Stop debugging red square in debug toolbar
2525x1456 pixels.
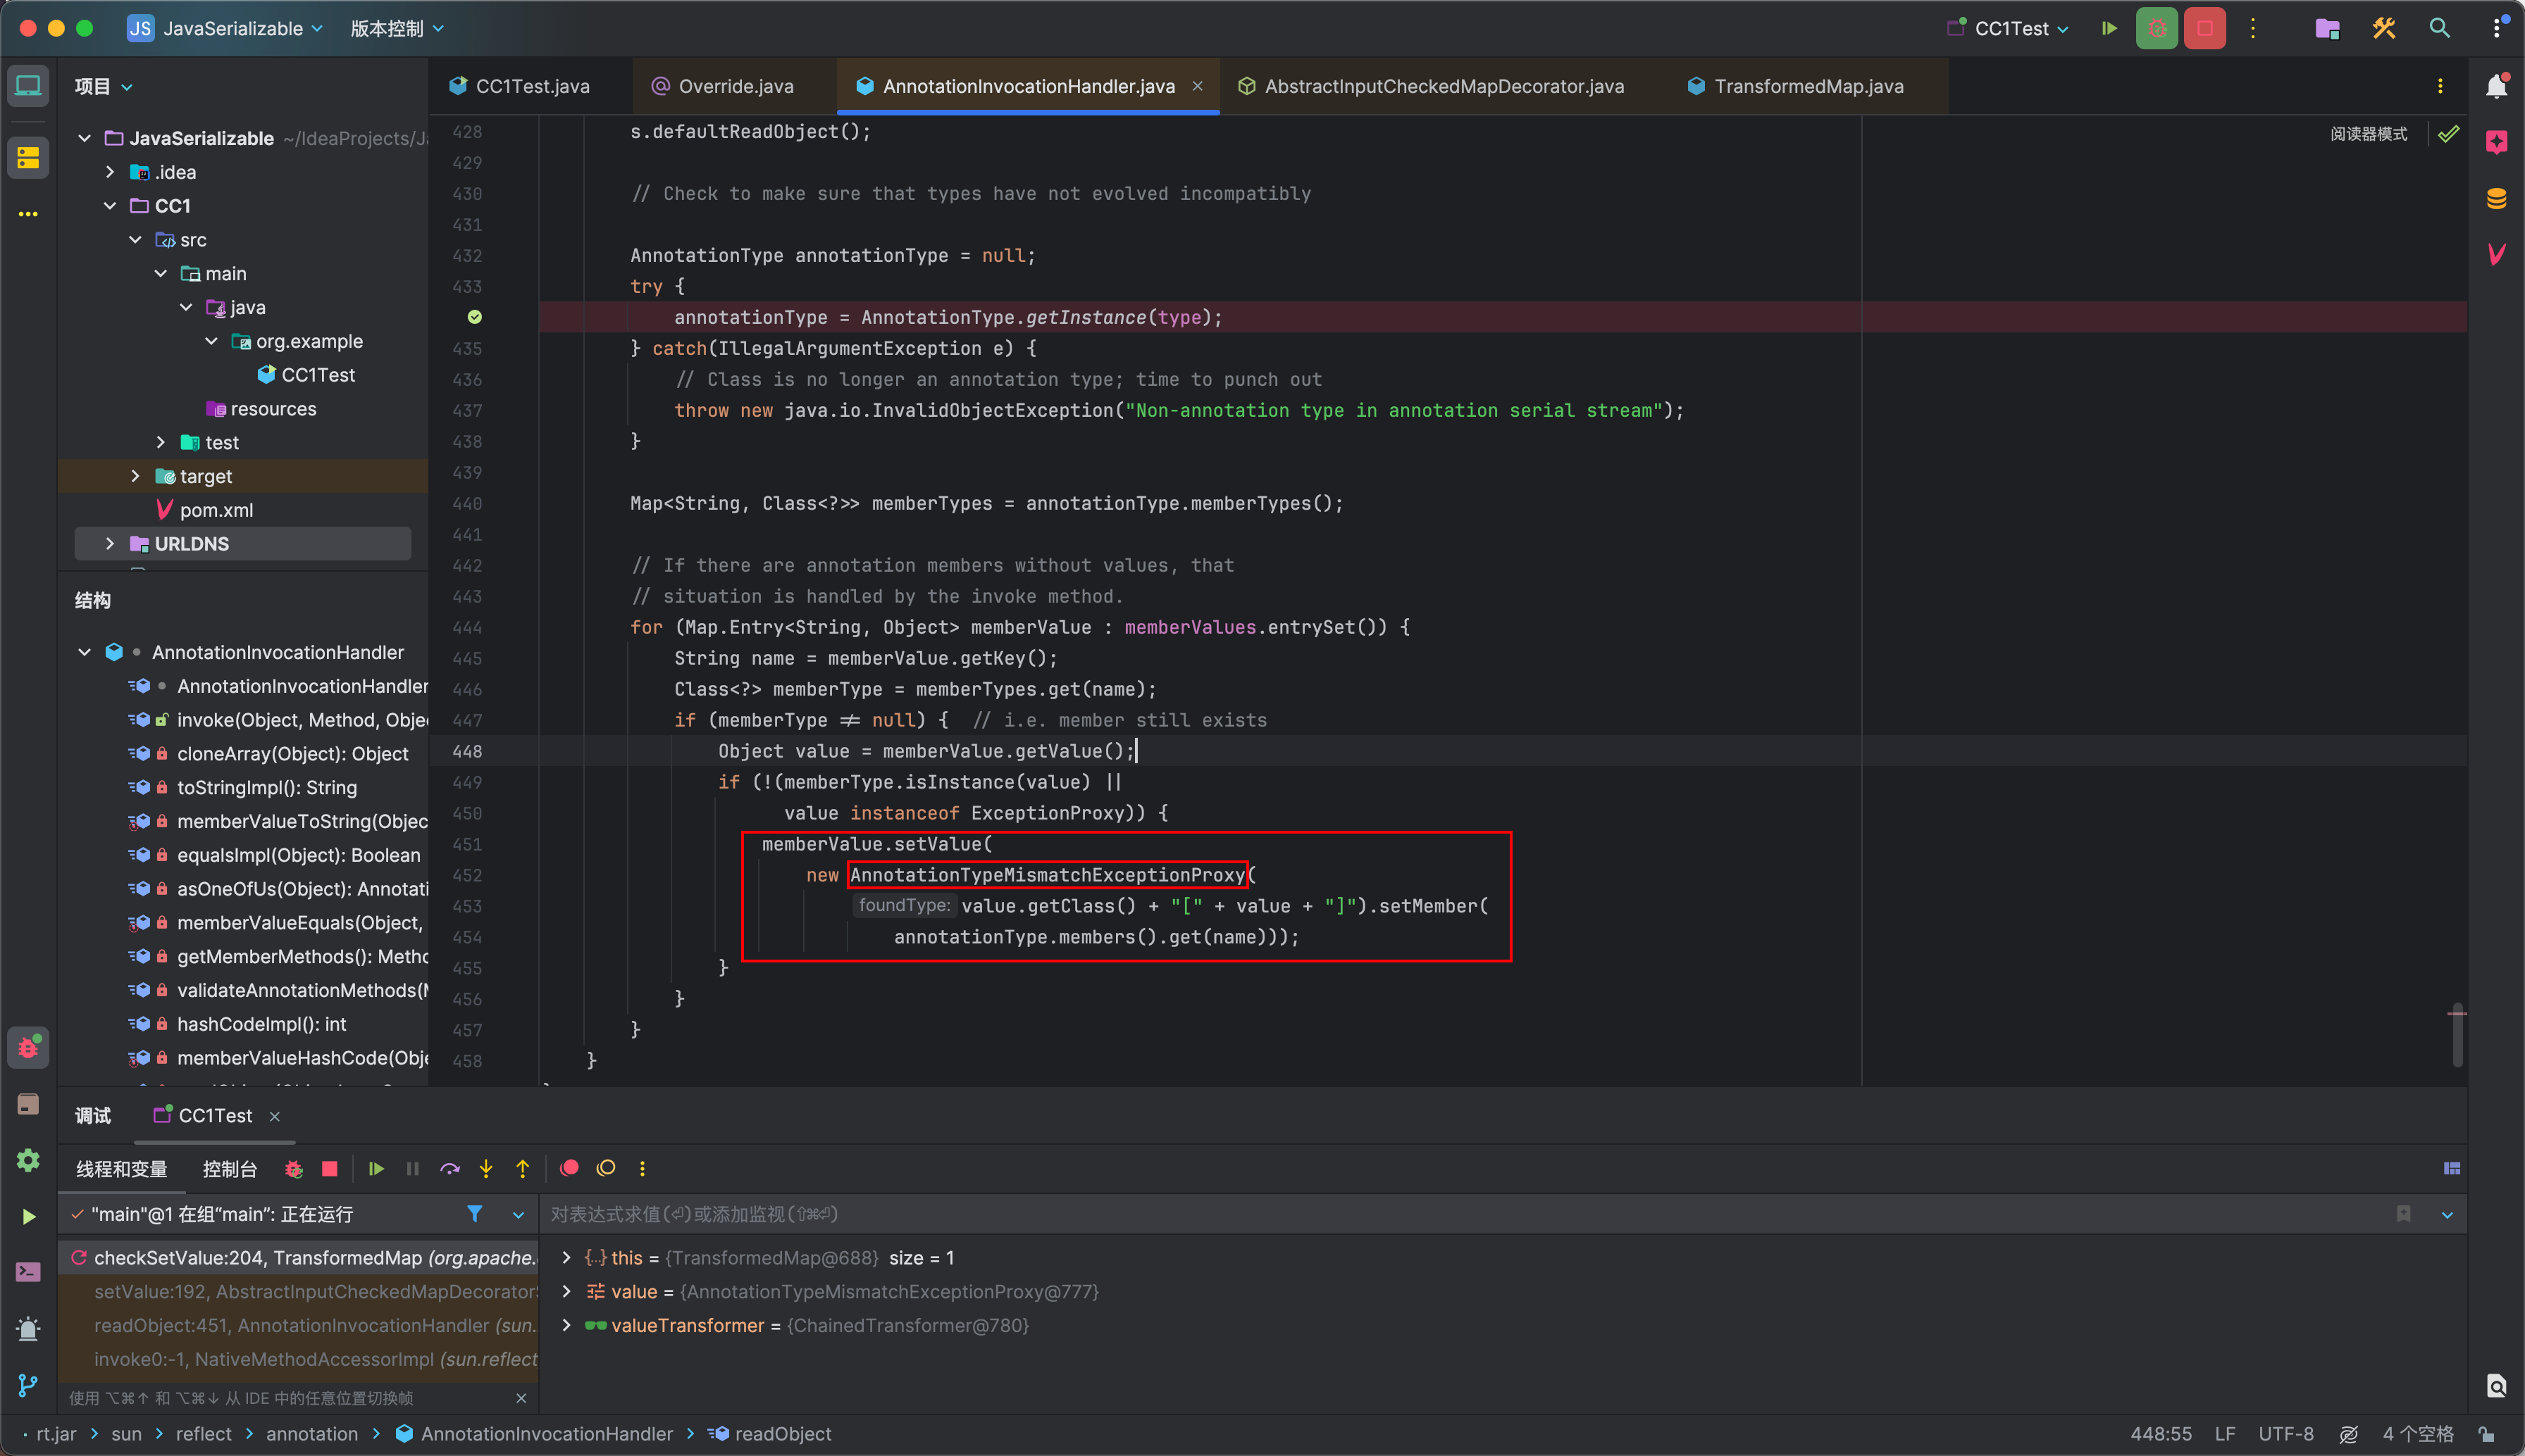pyautogui.click(x=329, y=1168)
